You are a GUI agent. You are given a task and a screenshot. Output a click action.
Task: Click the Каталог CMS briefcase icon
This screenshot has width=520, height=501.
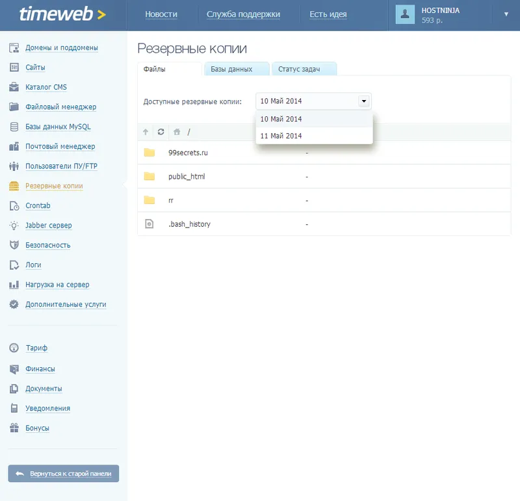coord(14,87)
